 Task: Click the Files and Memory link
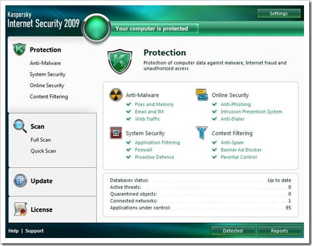[x=154, y=104]
